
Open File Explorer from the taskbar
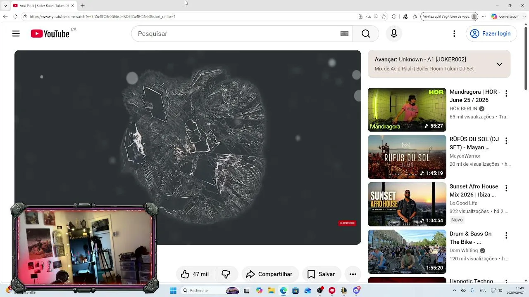pyautogui.click(x=272, y=290)
